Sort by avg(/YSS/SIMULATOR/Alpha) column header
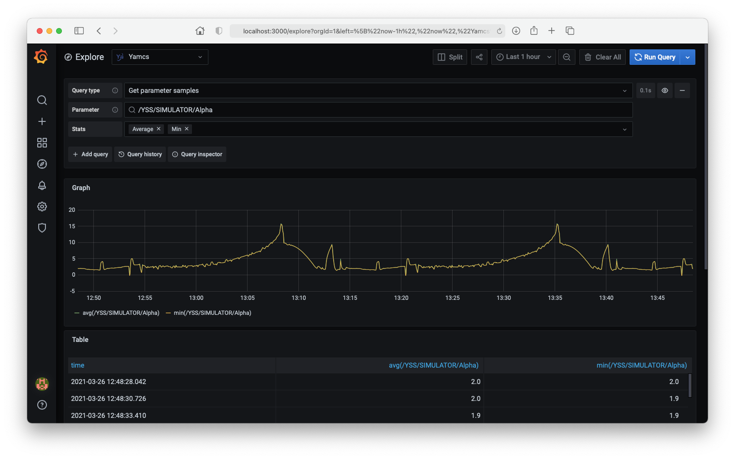The width and height of the screenshot is (735, 459). (x=433, y=365)
